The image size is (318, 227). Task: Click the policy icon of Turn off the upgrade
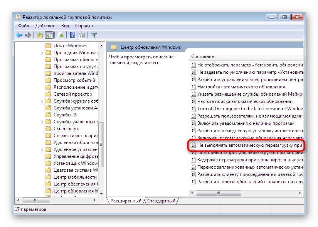193,109
